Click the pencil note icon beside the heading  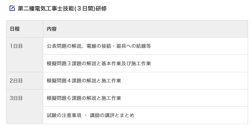coord(12,8)
